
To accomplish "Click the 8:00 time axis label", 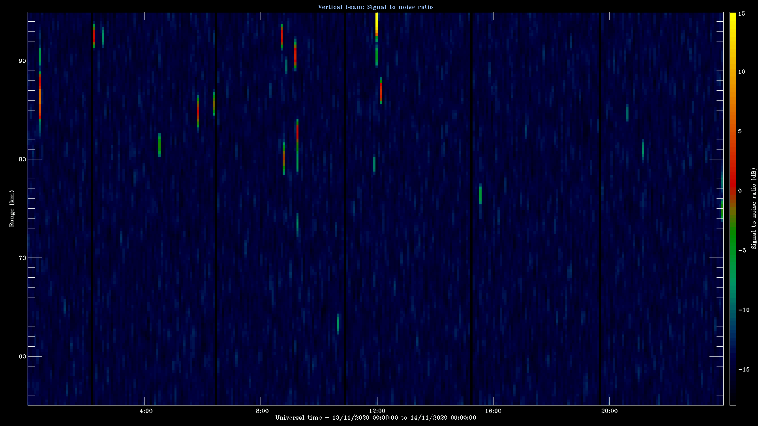I will (262, 411).
